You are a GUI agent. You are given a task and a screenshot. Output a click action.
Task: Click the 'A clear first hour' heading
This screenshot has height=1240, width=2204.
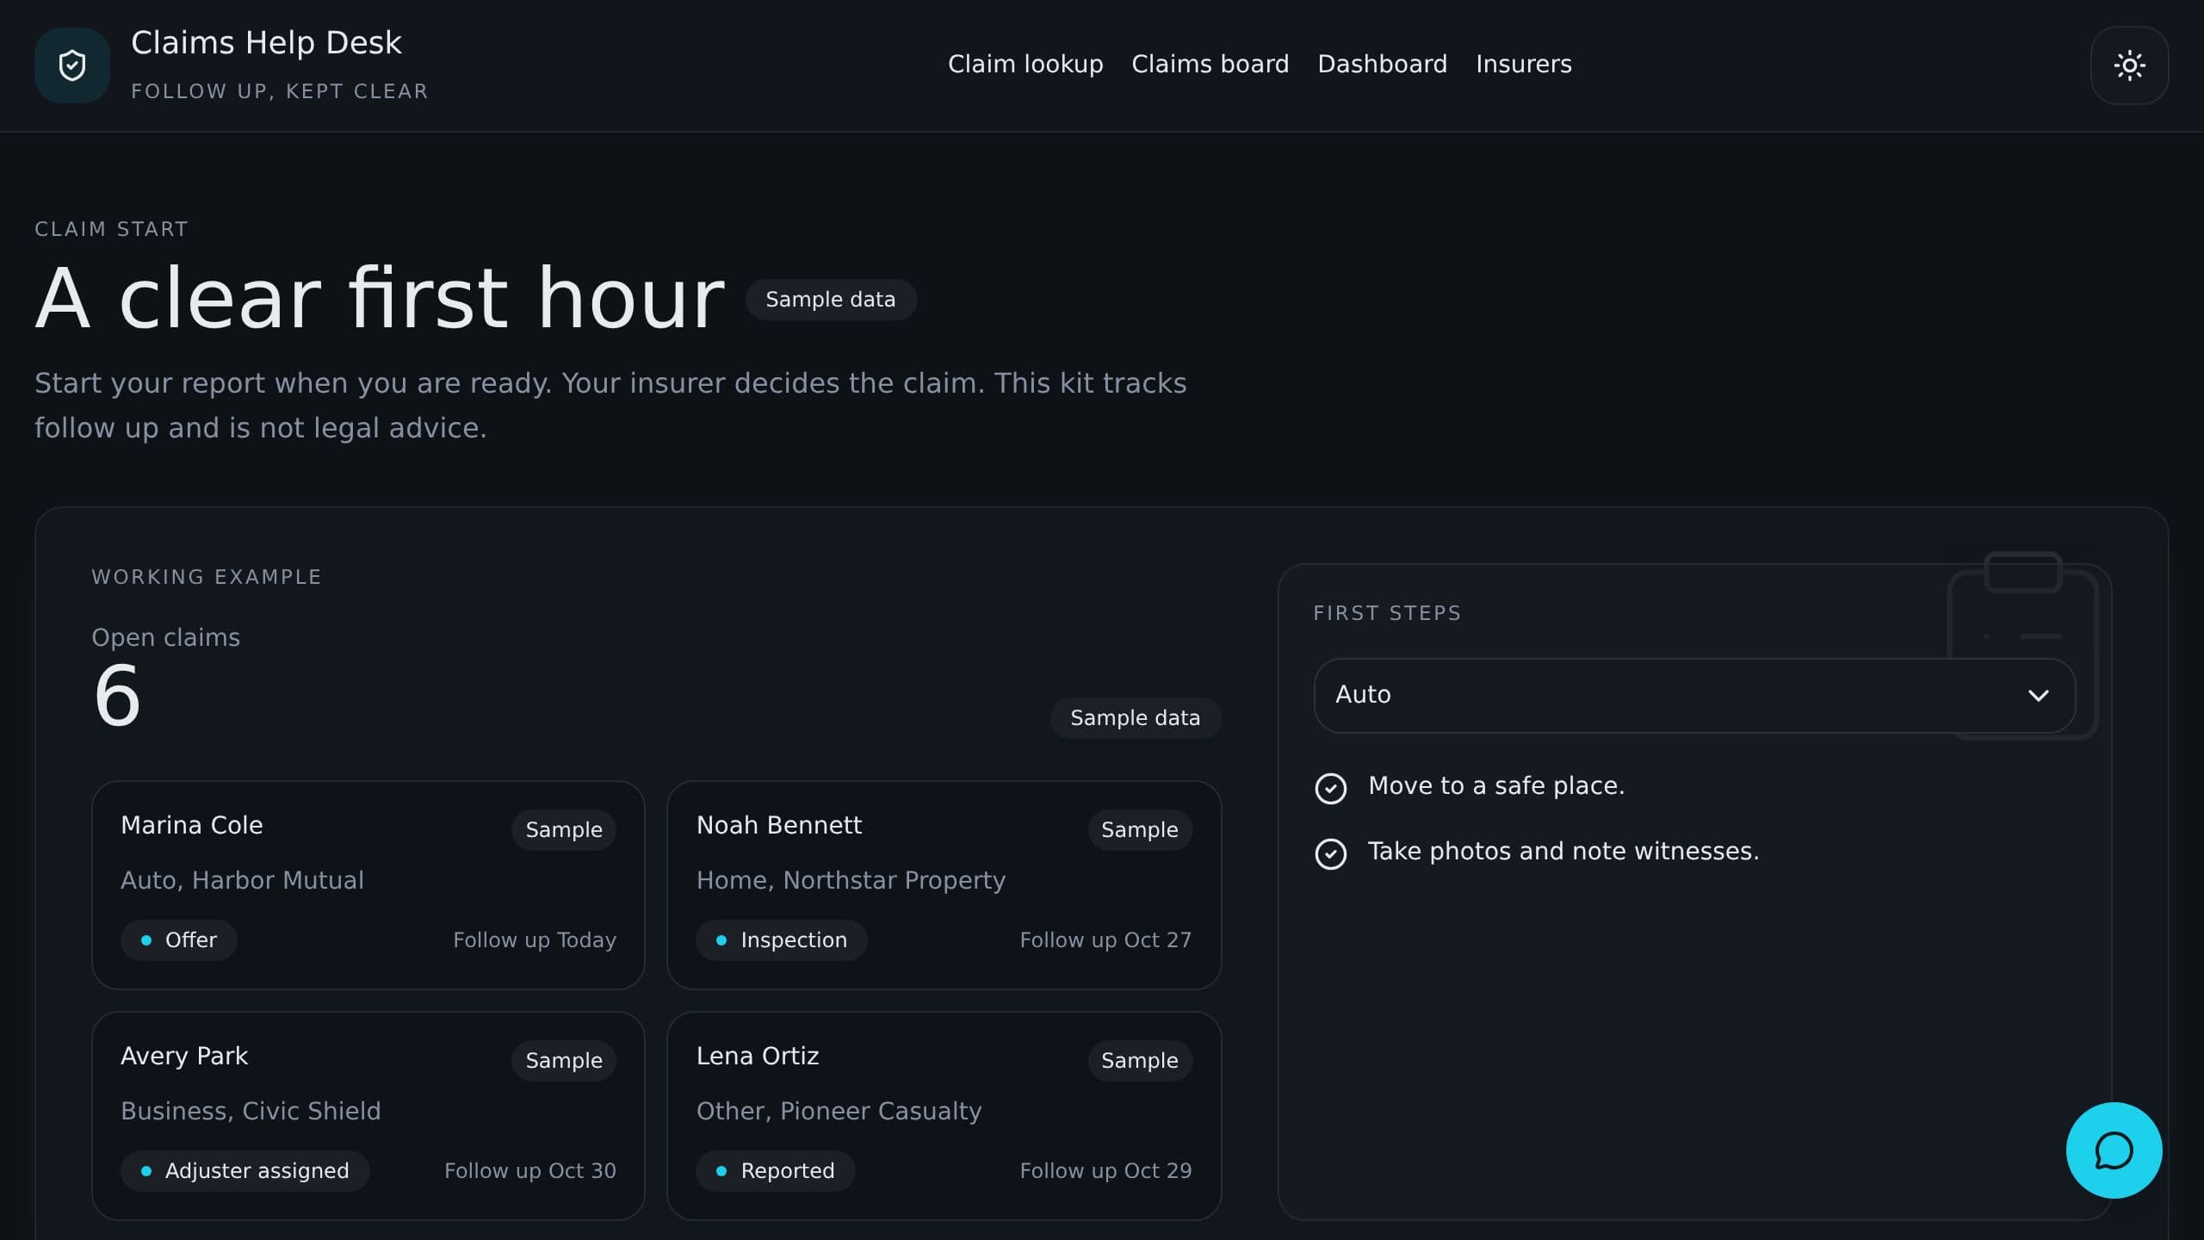(380, 298)
